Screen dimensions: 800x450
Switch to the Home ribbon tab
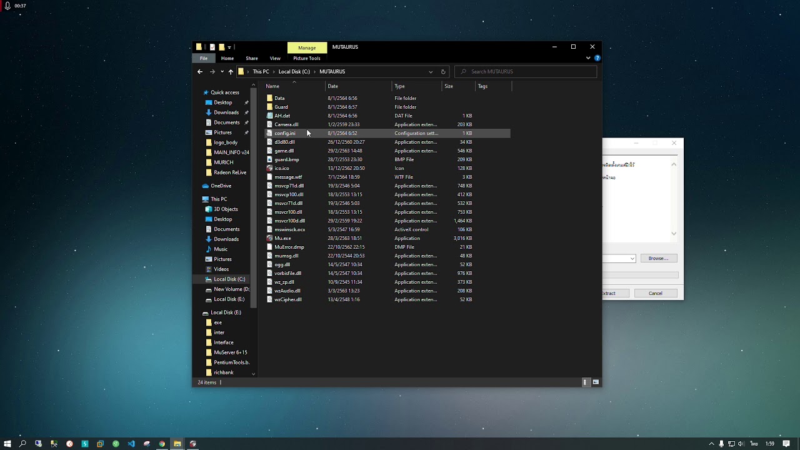(227, 58)
